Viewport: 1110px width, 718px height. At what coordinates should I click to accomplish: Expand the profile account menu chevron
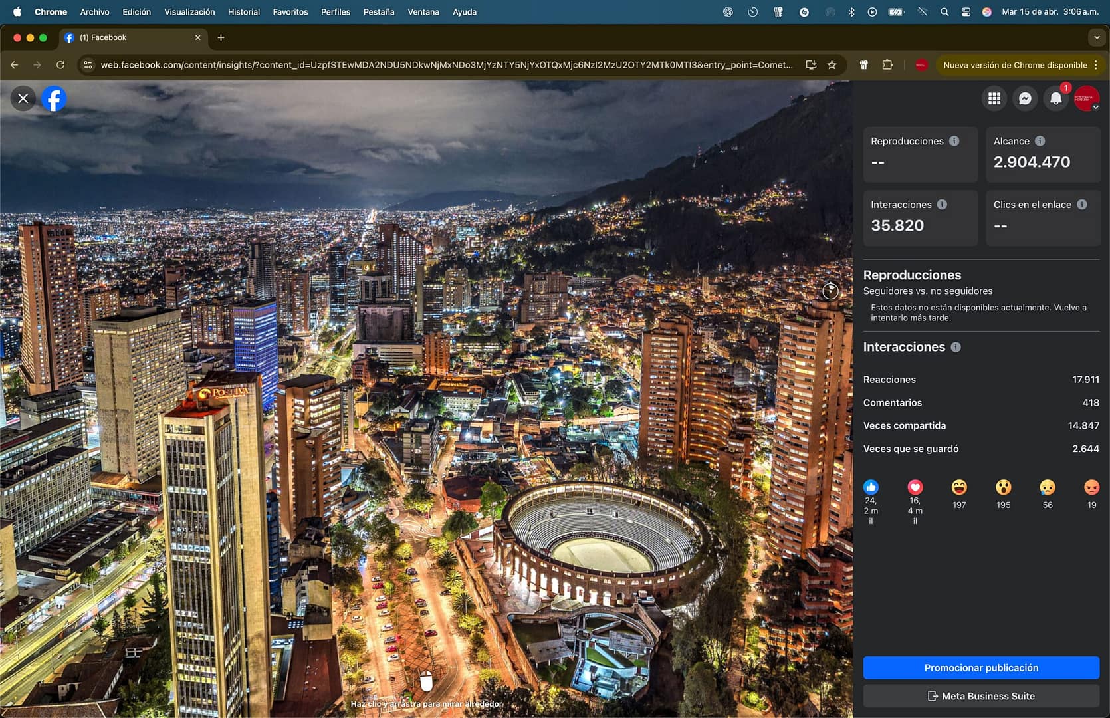1095,106
